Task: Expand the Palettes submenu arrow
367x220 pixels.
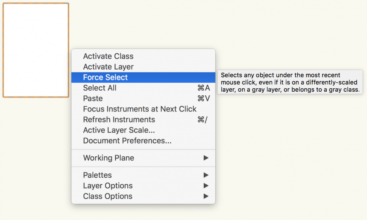Action: 206,175
